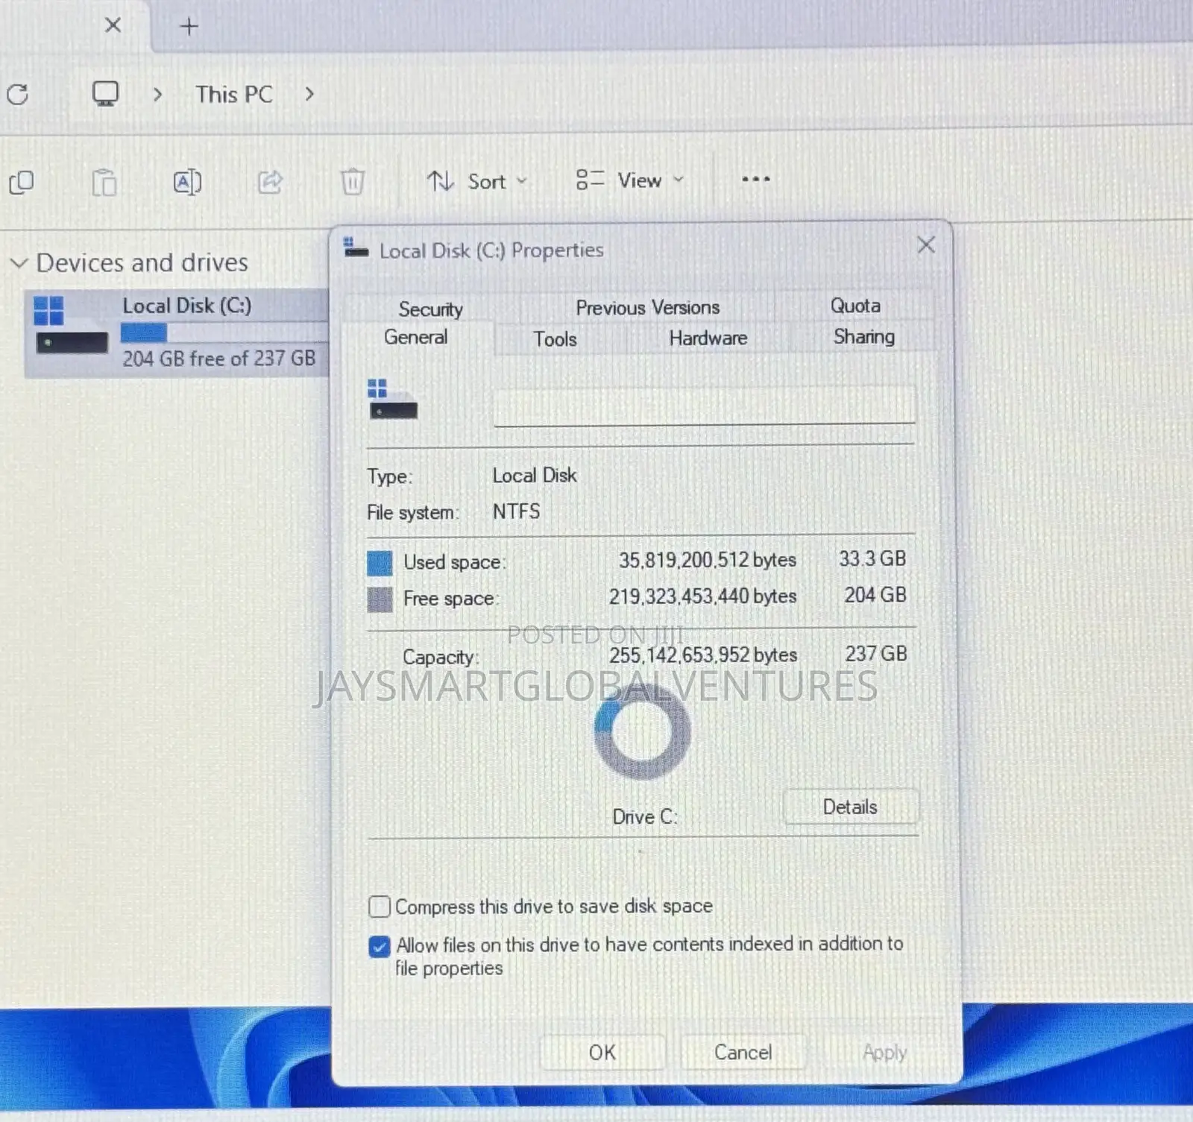The image size is (1193, 1122).
Task: Collapse the Devices and drives group
Action: click(x=19, y=263)
